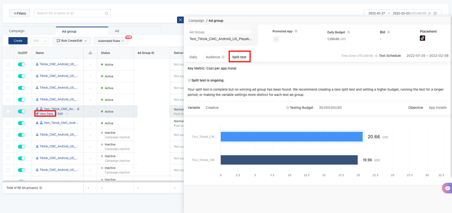Click the search magnifier icon
The height and width of the screenshot is (213, 452).
point(107,13)
